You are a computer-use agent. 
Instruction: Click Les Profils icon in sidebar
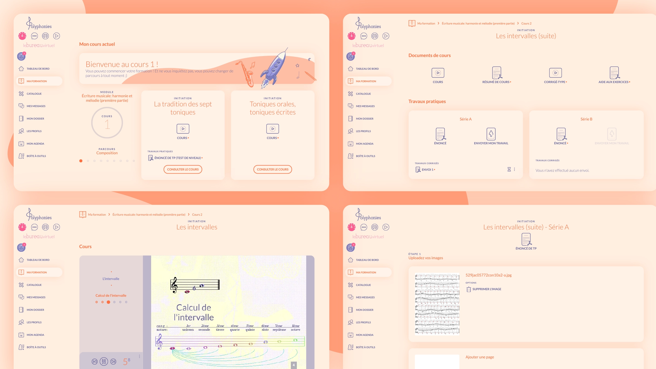(22, 131)
